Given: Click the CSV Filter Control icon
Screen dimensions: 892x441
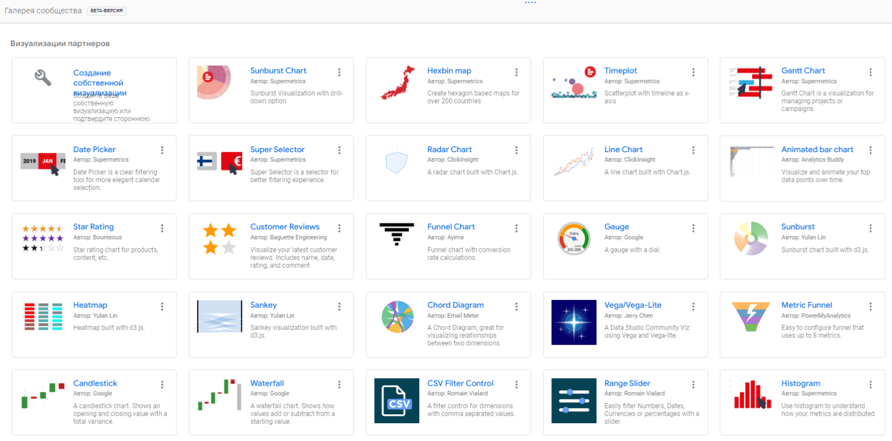Looking at the screenshot, I should point(397,401).
